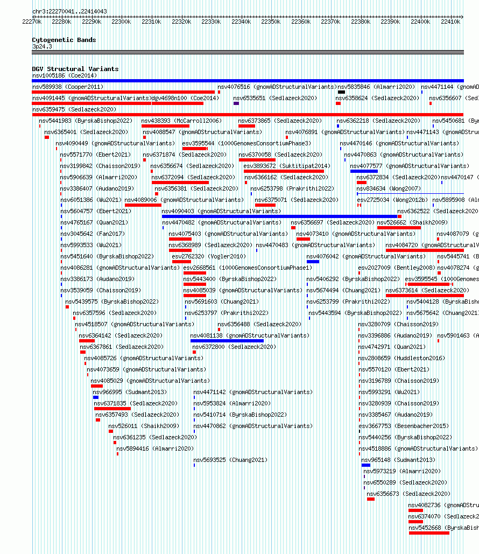The width and height of the screenshot is (479, 554).
Task: Click the esv2668561 red variant bar
Action: click(195, 273)
